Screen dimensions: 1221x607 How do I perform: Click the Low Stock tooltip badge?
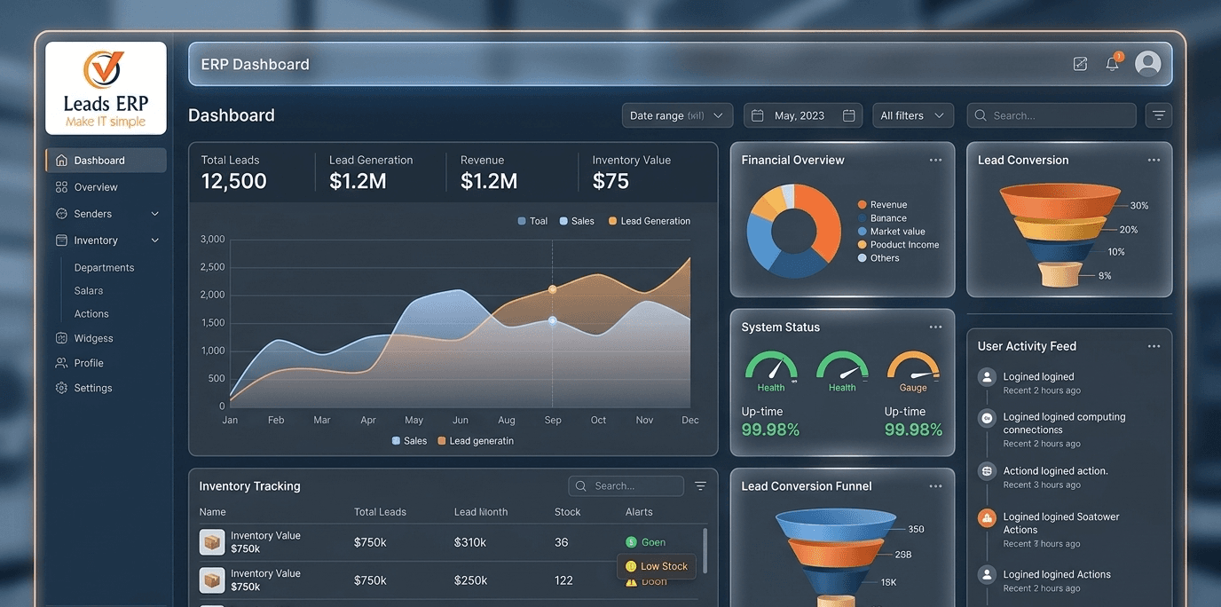(657, 566)
